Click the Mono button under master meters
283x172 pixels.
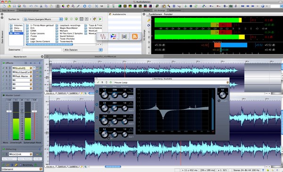click(5, 142)
